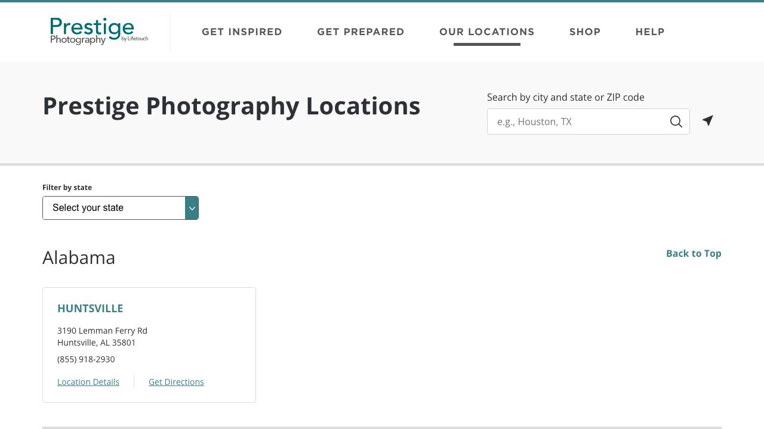Use my current location arrow icon

(708, 121)
